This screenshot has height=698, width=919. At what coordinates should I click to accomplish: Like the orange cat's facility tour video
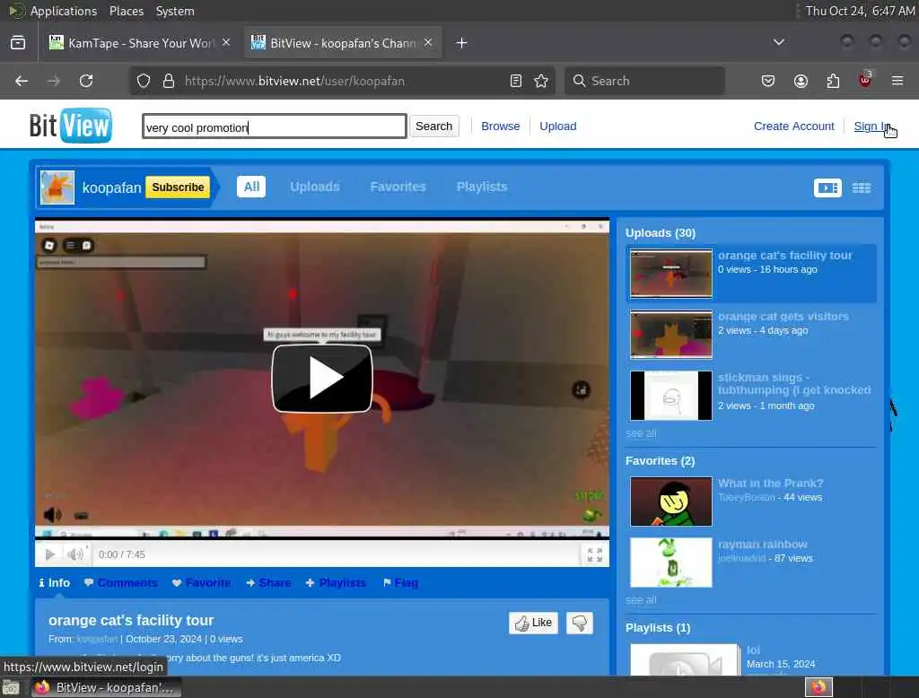pyautogui.click(x=533, y=623)
